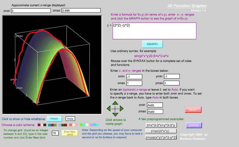This screenshot has height=147, width=239.
Task: Click the grid number field showing 15
Action: coord(55,133)
